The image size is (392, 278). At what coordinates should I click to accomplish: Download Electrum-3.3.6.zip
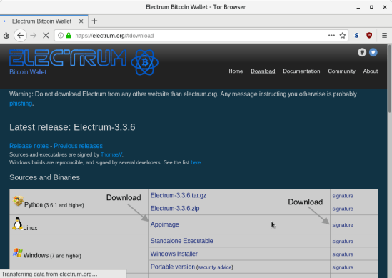pyautogui.click(x=175, y=208)
